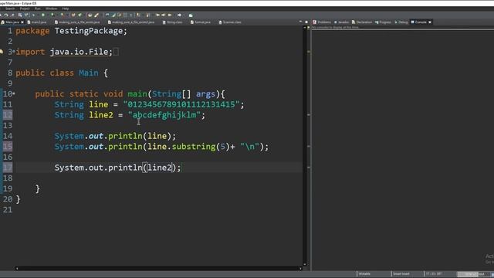Image resolution: width=494 pixels, height=278 pixels.
Task: Click horizontal scrollbar right arrow
Action: [300, 269]
